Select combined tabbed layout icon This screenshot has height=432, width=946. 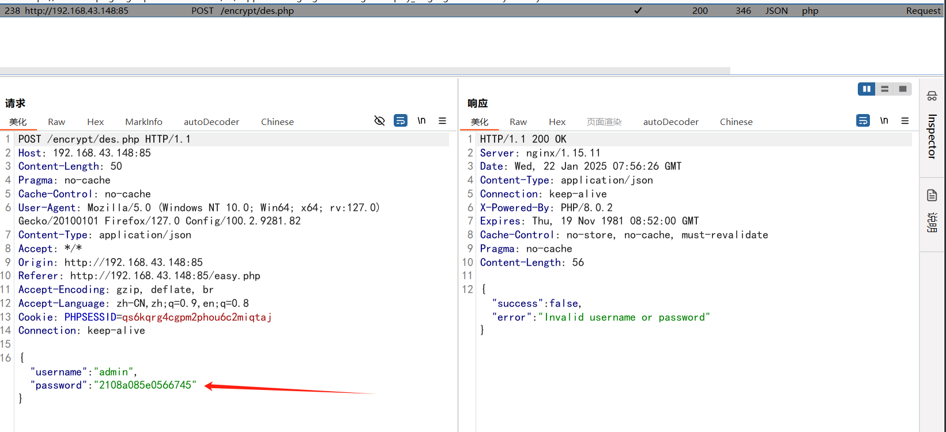902,89
